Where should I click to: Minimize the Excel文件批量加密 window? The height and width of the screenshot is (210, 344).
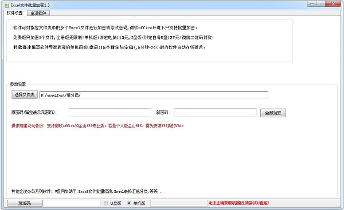[x=312, y=4]
